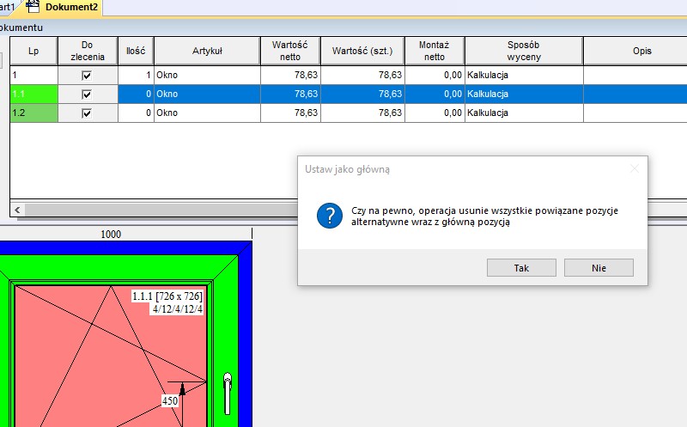Click the Sposób wyceny column header
The image size is (687, 427).
(524, 51)
